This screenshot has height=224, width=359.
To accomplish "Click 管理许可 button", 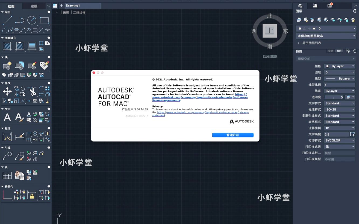I will tap(233, 135).
